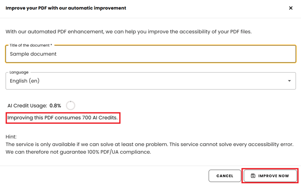Screen dimensions: 301x185
Task: Click the 0.8% credit usage value
Action: [x=55, y=106]
